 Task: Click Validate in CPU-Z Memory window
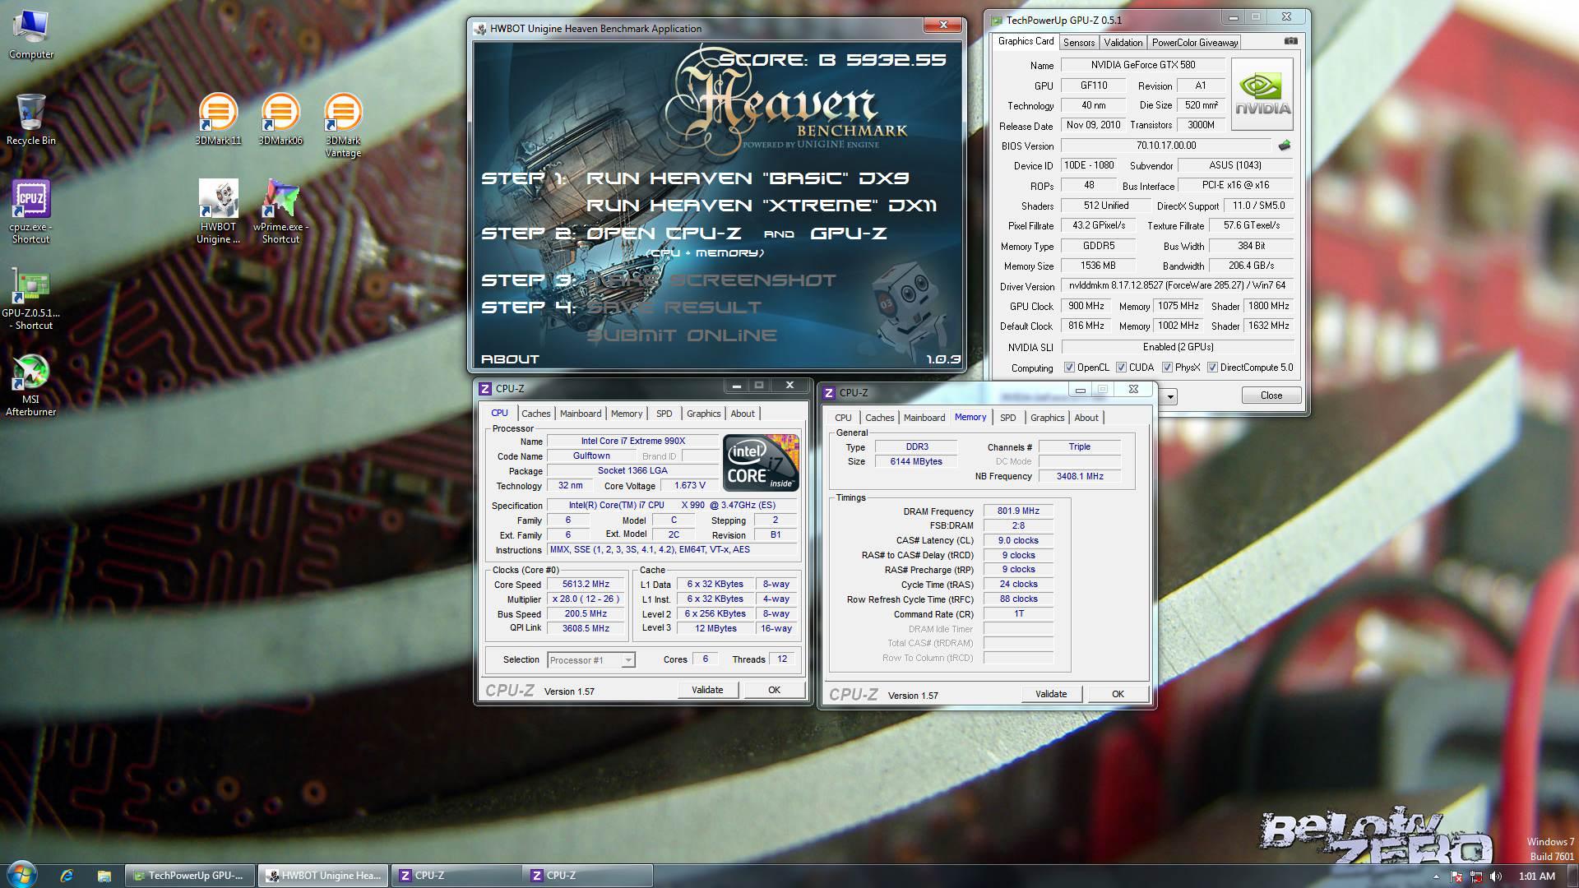pos(1051,694)
